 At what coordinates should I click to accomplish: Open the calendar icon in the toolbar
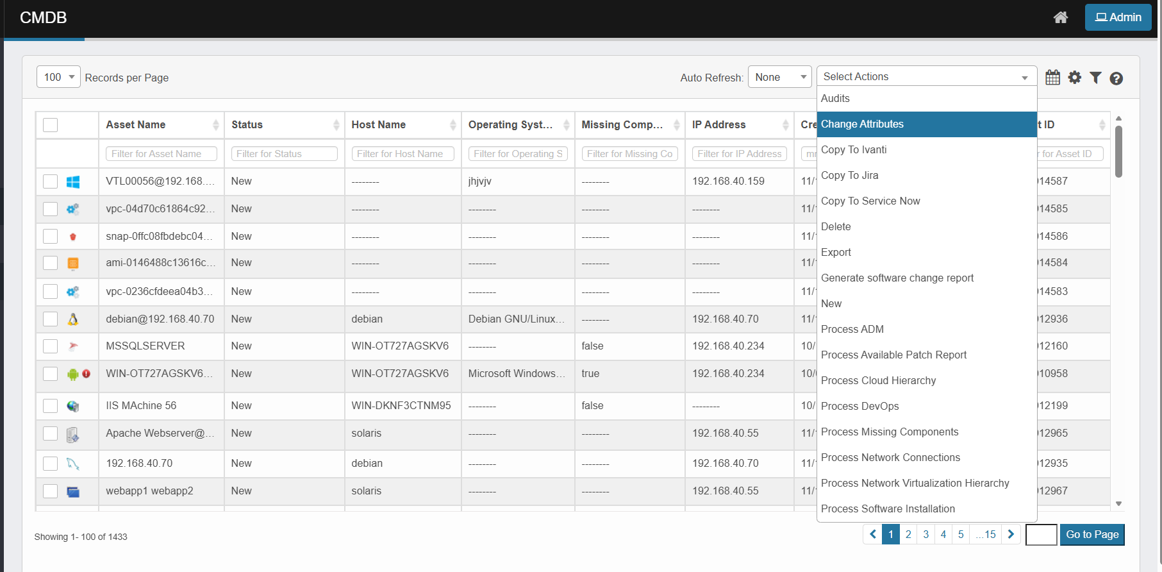pos(1052,78)
